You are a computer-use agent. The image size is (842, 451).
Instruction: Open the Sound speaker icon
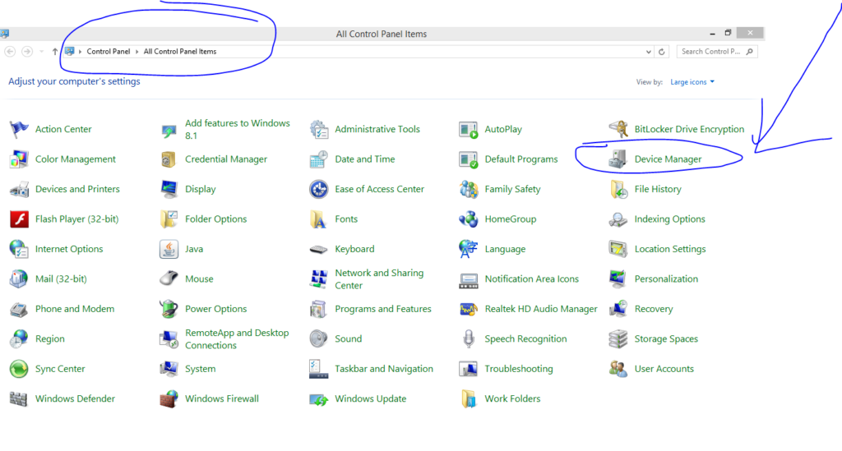pyautogui.click(x=318, y=339)
